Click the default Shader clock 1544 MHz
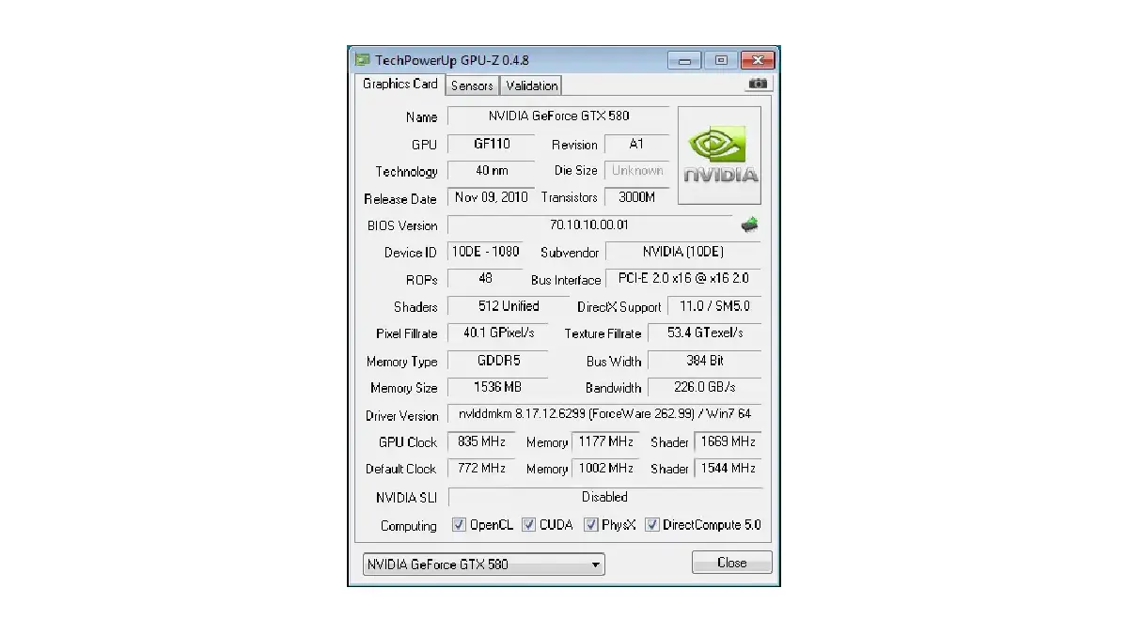The height and width of the screenshot is (634, 1128). click(x=728, y=468)
